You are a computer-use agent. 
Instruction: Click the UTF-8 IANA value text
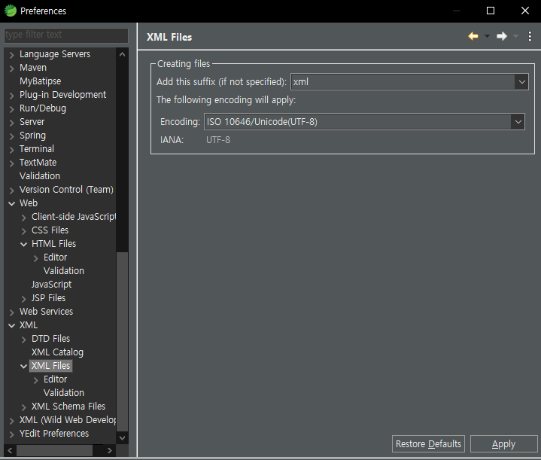[218, 140]
